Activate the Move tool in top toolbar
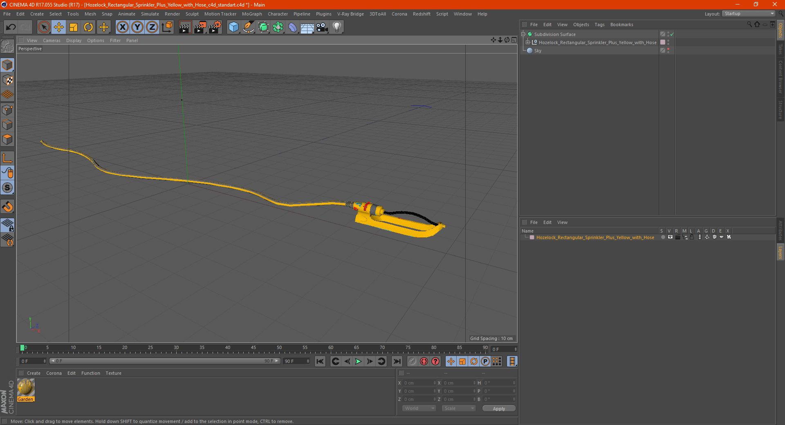785x425 pixels. point(59,27)
